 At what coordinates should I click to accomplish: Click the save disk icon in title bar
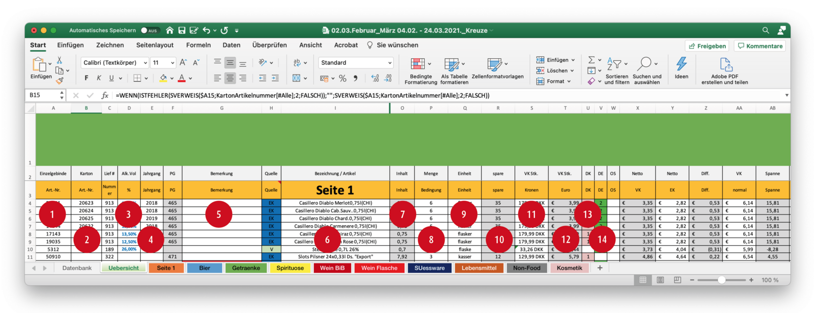point(182,31)
